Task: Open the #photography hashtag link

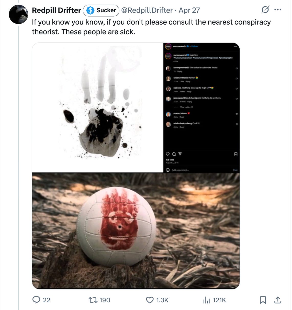Action: 226,58
